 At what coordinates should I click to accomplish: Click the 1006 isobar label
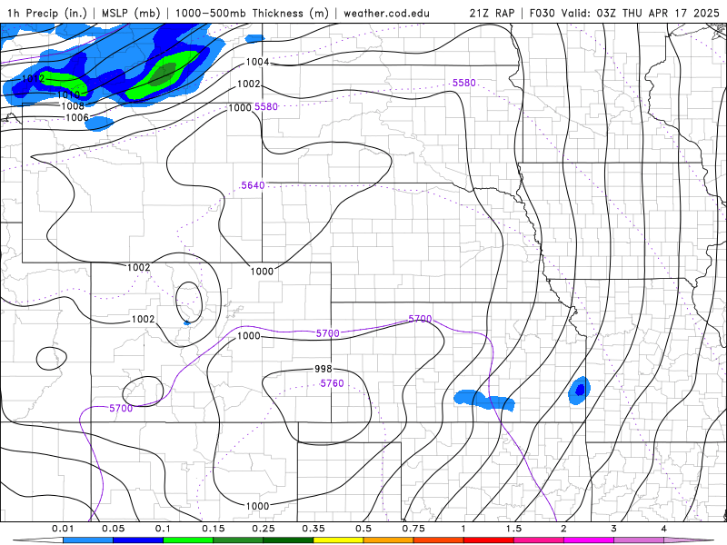tap(77, 118)
